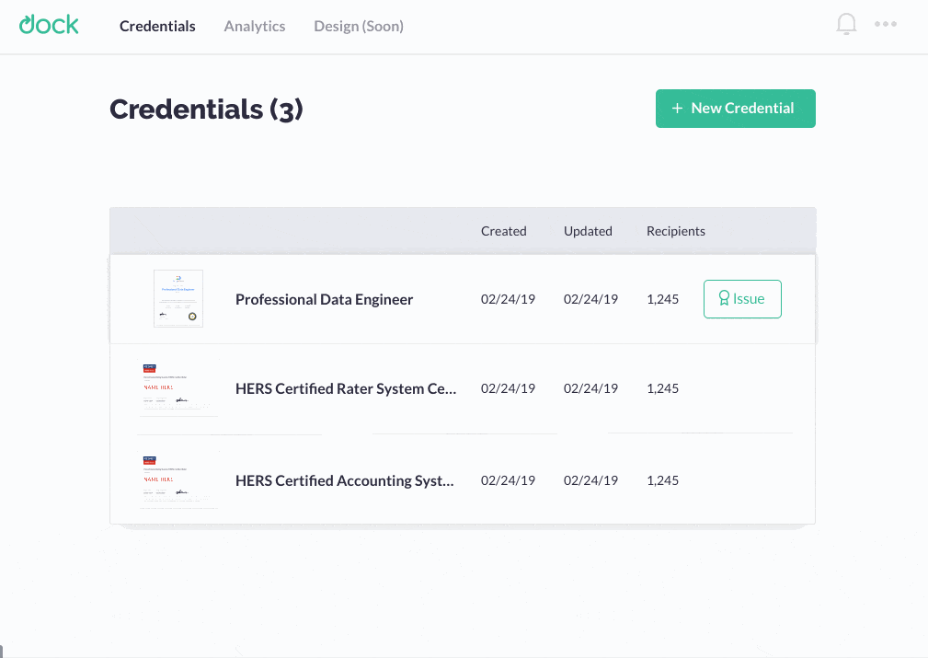Open the three-dot more options menu
The height and width of the screenshot is (658, 928).
tap(886, 24)
